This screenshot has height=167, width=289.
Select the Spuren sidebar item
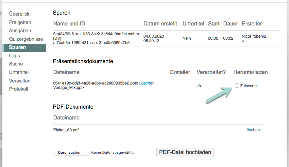coord(17,47)
